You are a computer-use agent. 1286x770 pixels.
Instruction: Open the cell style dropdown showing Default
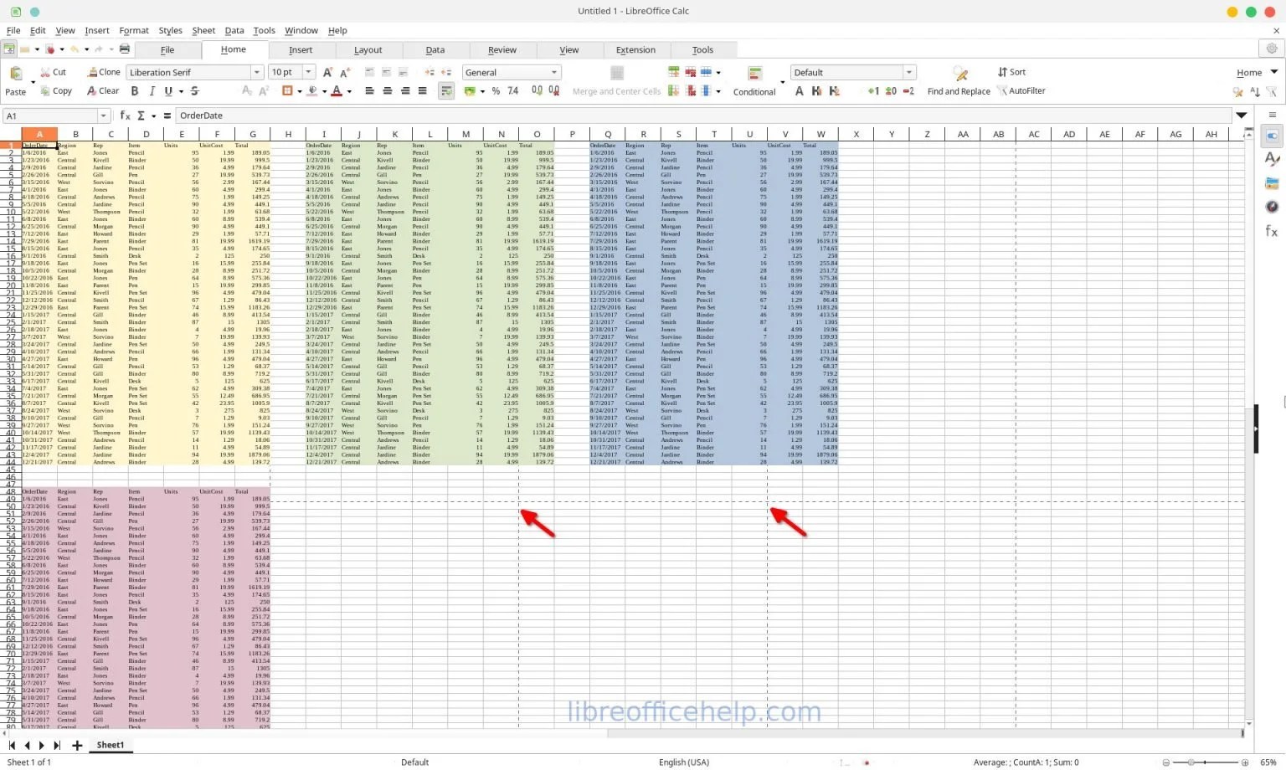908,72
